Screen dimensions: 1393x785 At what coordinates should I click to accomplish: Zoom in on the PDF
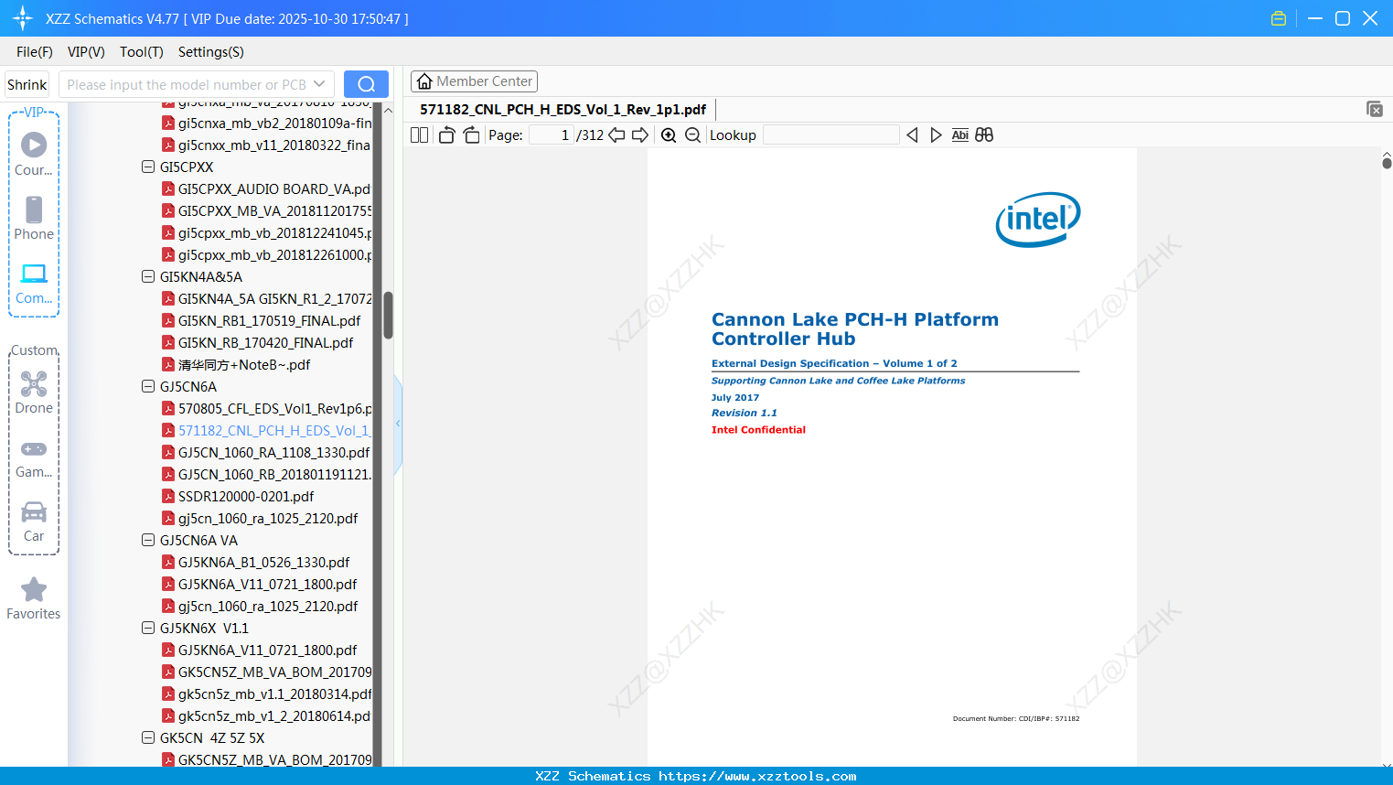[x=669, y=134]
